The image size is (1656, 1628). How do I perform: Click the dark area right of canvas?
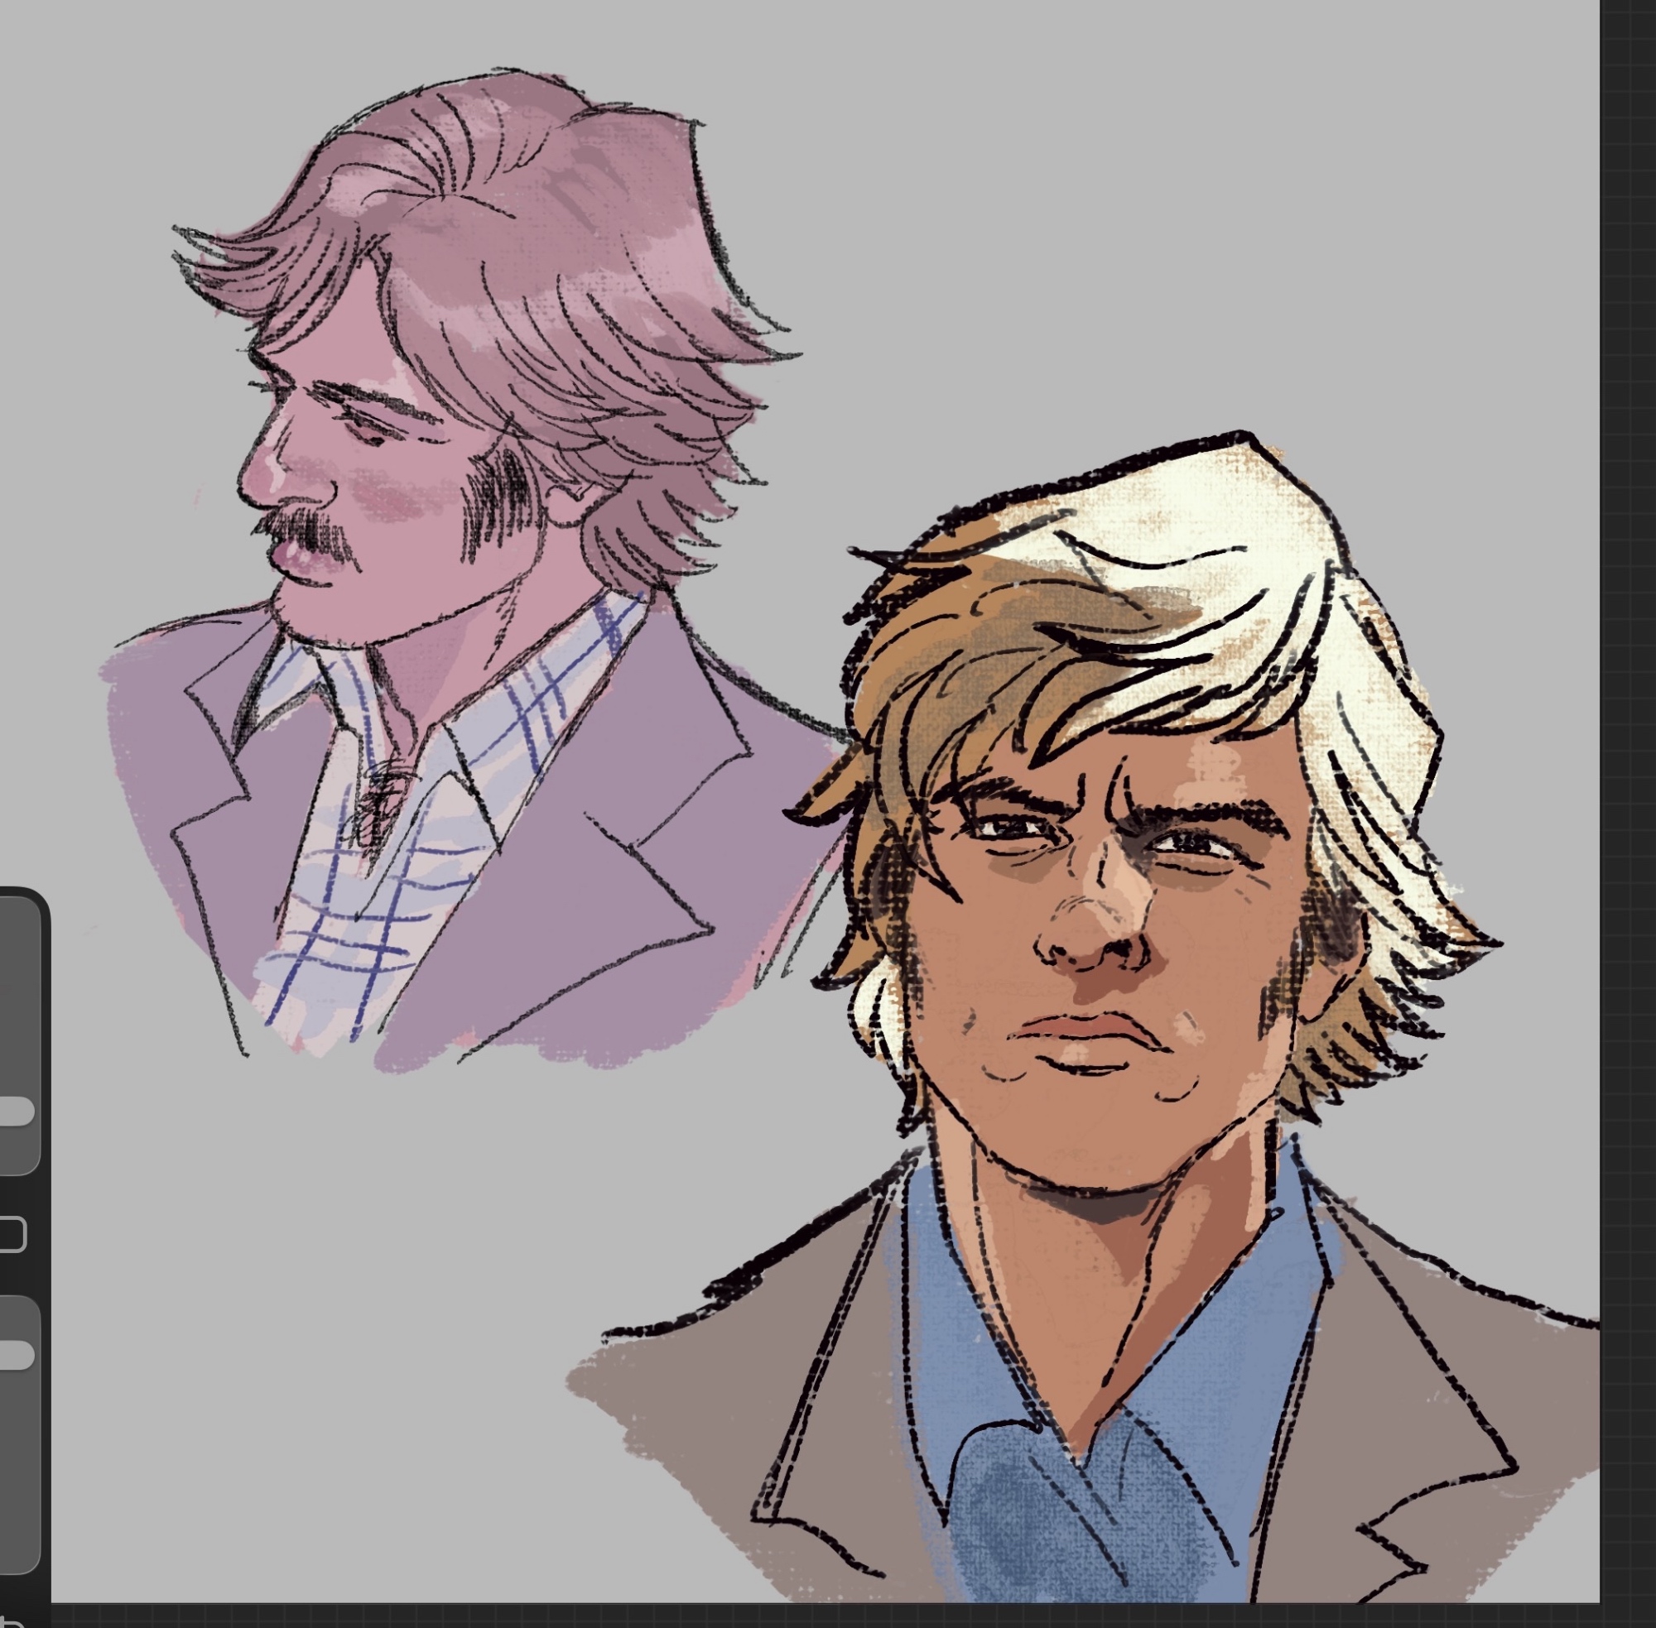pyautogui.click(x=1628, y=770)
